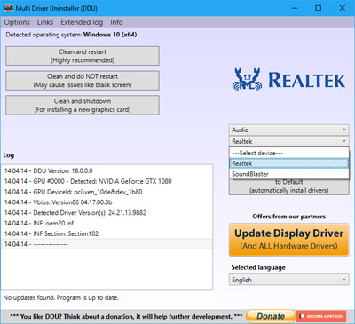Open the Options menu

(x=17, y=22)
